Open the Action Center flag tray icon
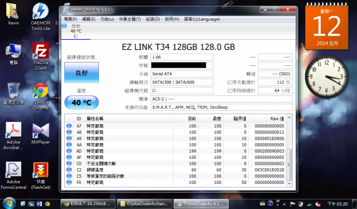The width and height of the screenshot is (357, 209). 292,204
